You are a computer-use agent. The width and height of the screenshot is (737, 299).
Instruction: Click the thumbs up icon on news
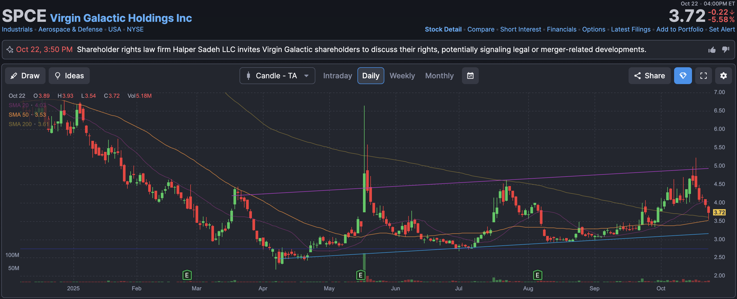(712, 50)
